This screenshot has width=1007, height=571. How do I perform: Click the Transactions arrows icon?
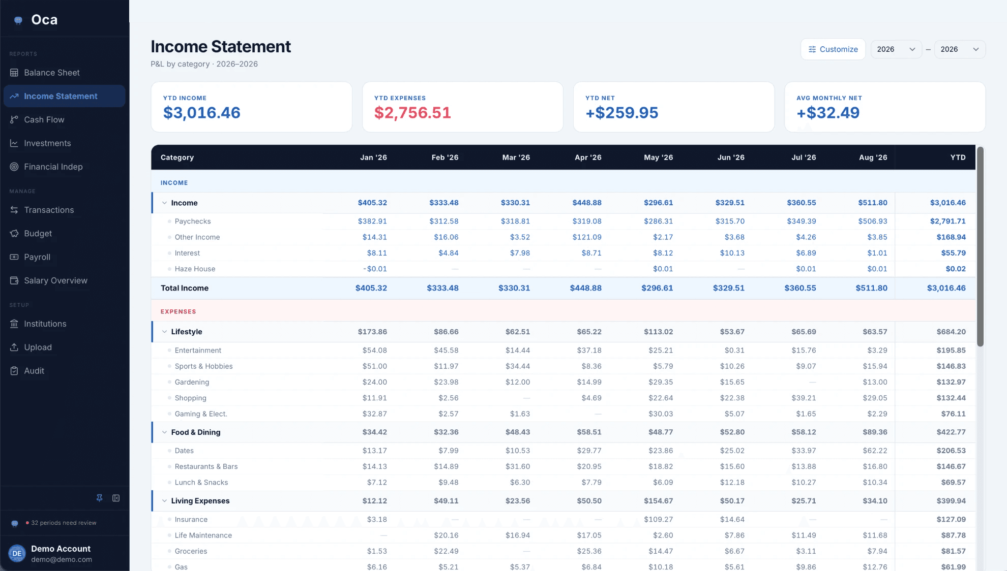pos(14,210)
